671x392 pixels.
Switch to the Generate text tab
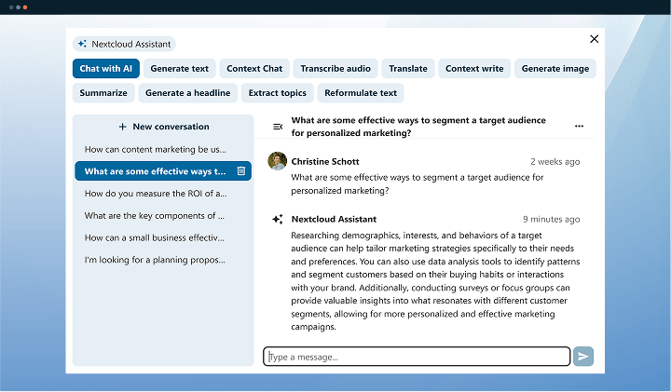[x=180, y=69]
